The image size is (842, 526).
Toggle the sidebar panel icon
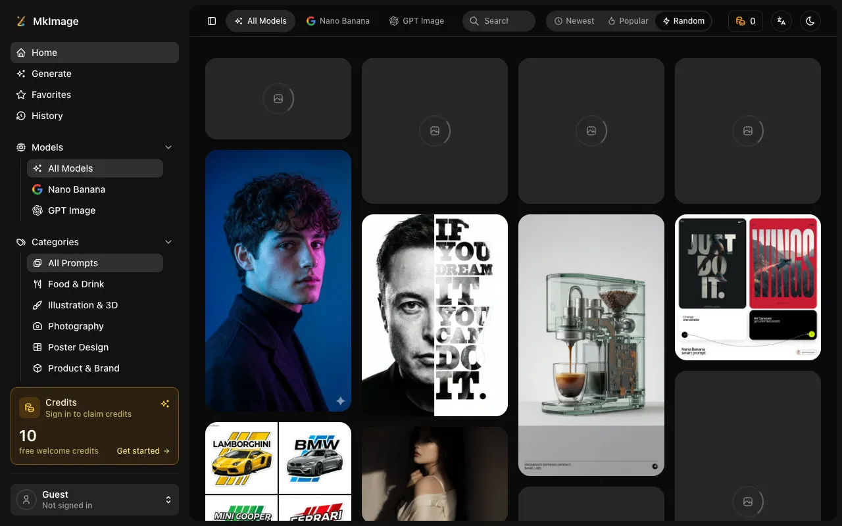[212, 21]
